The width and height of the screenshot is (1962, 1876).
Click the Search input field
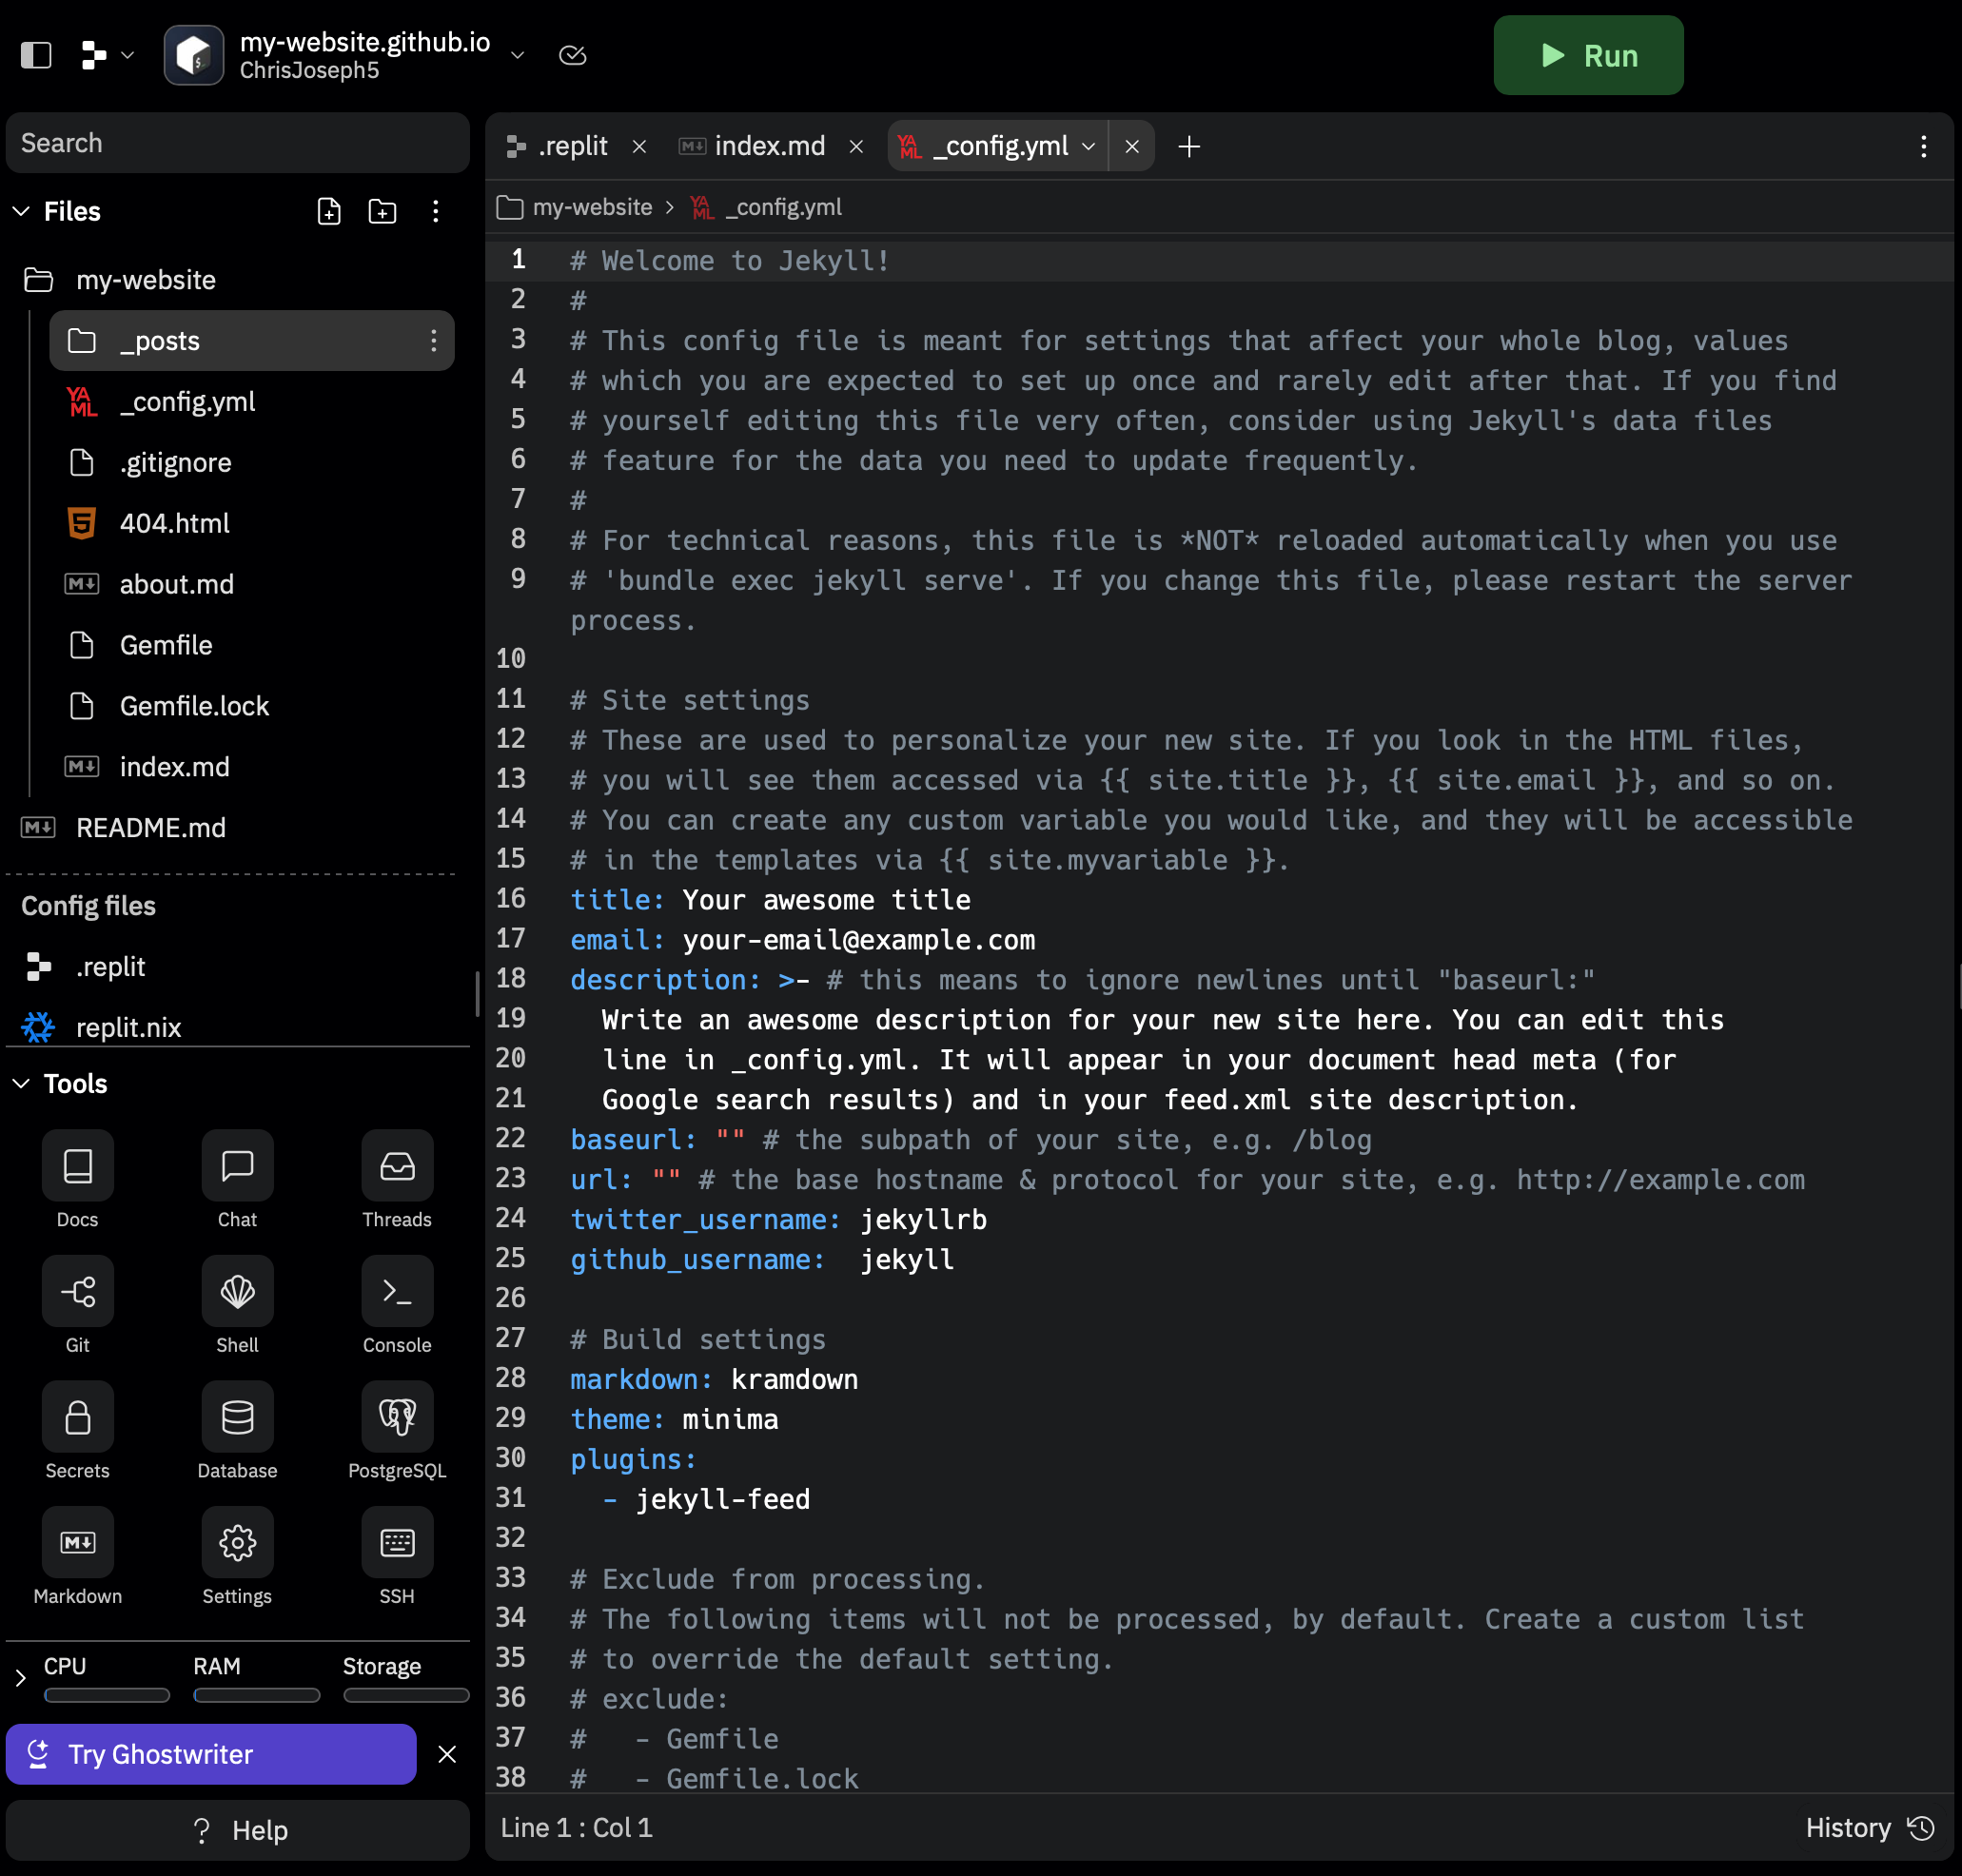237,143
